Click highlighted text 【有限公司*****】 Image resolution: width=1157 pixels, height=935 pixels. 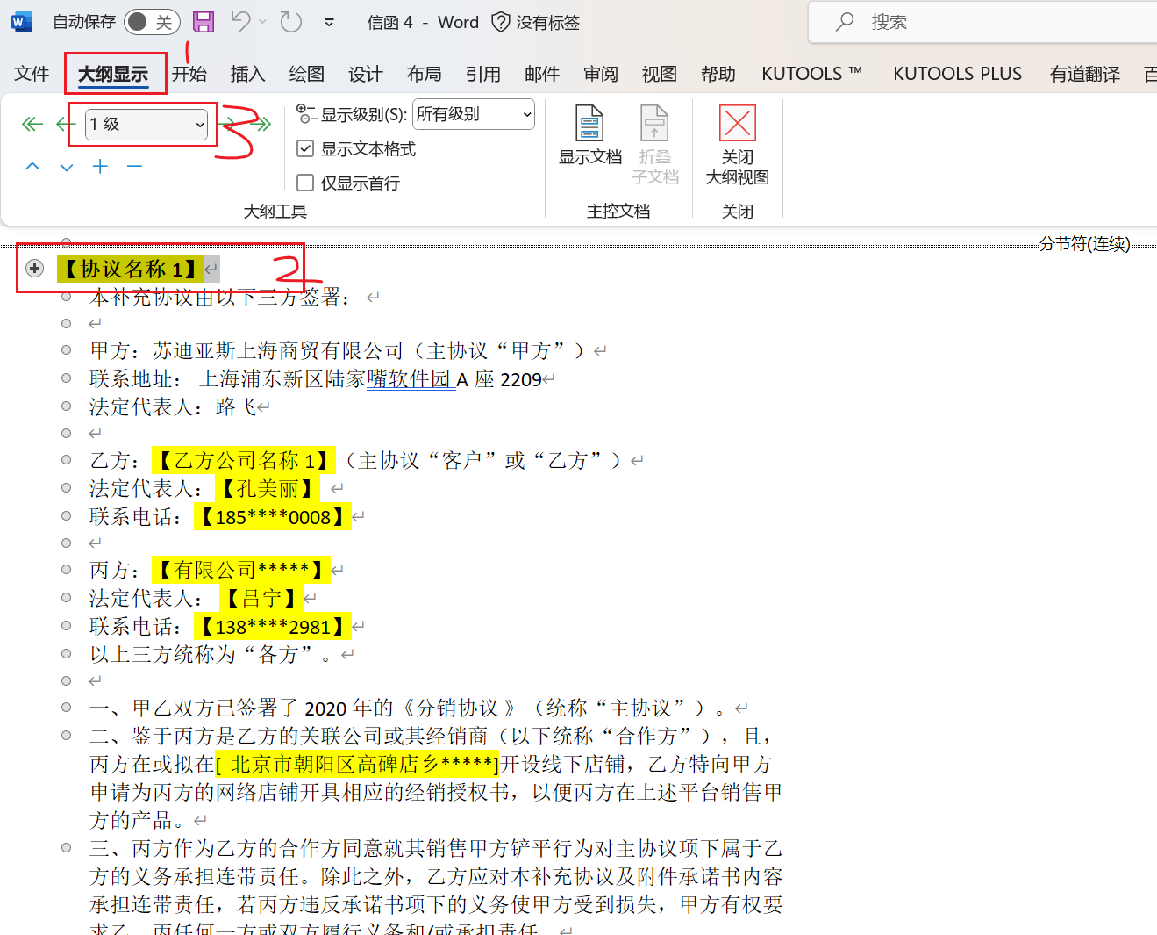click(240, 570)
